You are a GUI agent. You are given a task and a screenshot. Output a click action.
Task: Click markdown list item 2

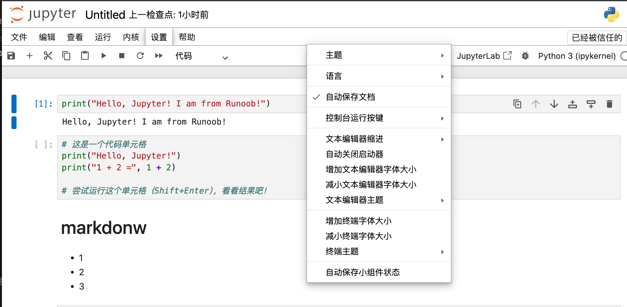[81, 272]
